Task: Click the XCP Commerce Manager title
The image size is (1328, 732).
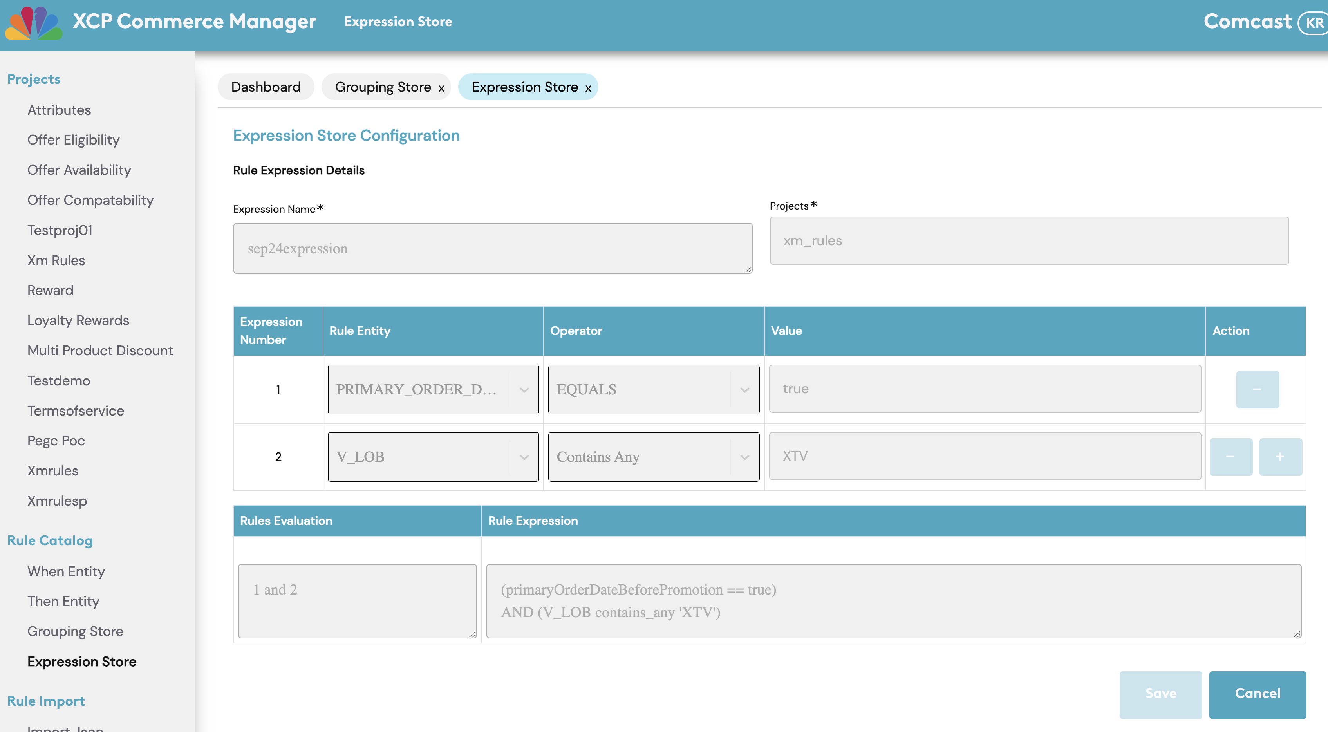Action: (x=194, y=22)
